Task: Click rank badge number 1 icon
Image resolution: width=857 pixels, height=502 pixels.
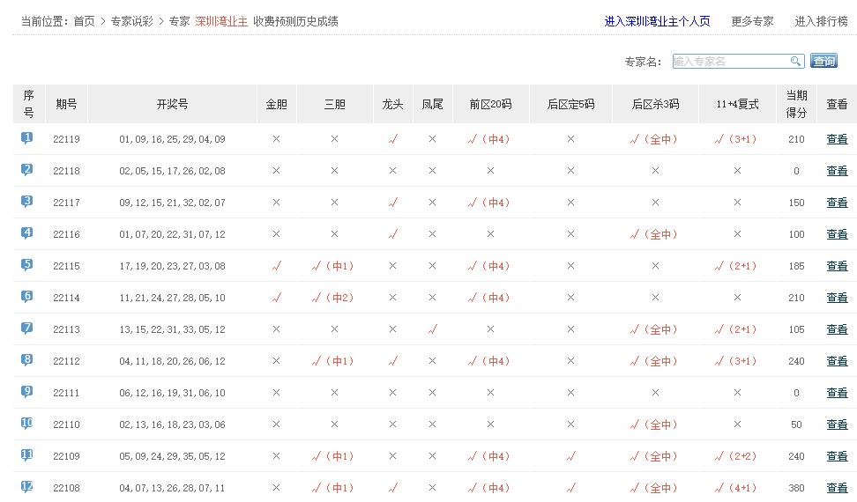Action: click(x=27, y=138)
